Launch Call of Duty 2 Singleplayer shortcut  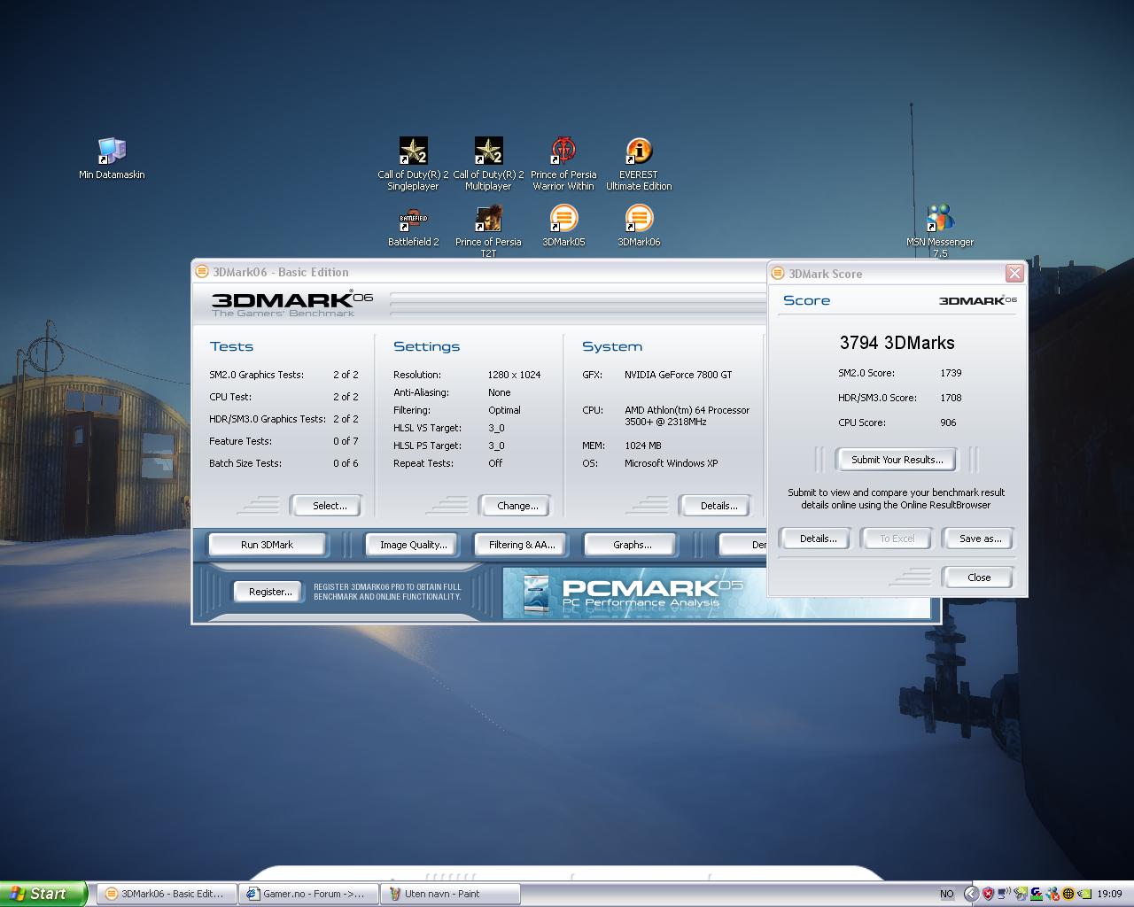[x=413, y=164]
